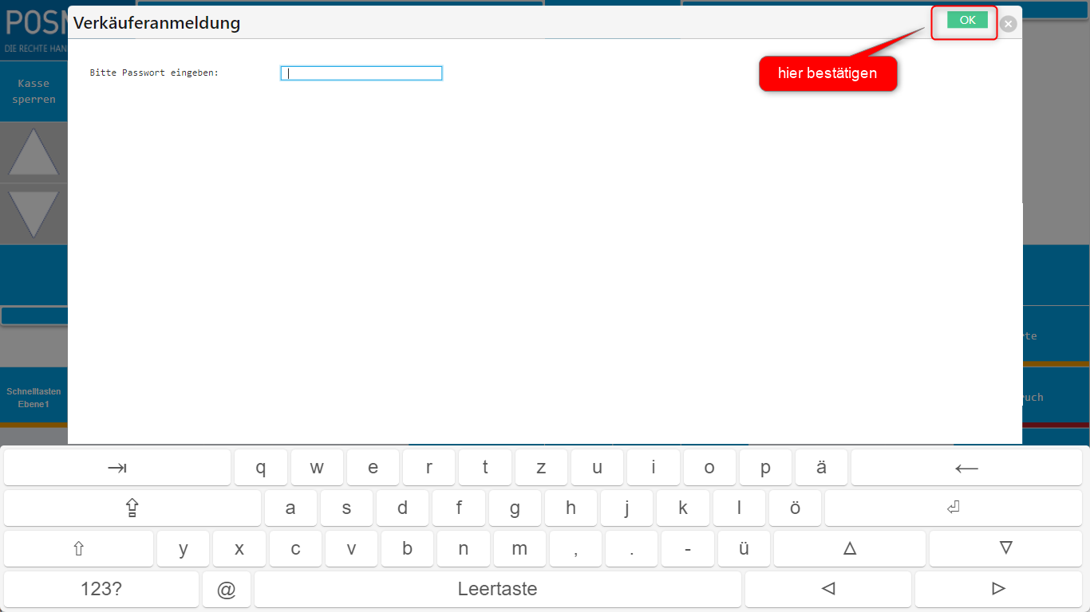Open Schnelltasten Ebene1 panel
The width and height of the screenshot is (1090, 612).
pos(34,398)
